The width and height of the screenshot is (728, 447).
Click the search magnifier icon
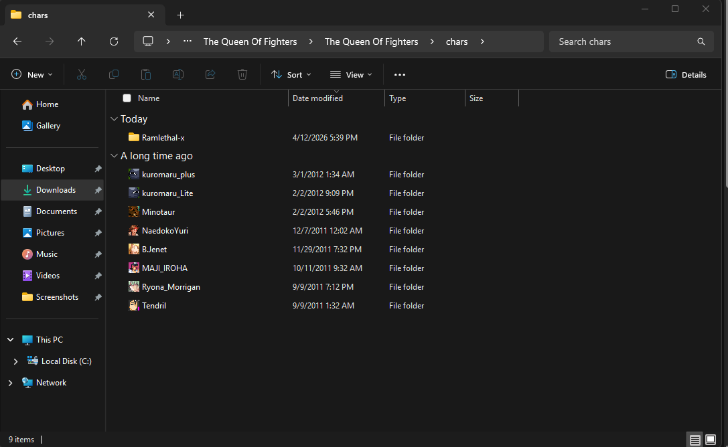click(701, 41)
